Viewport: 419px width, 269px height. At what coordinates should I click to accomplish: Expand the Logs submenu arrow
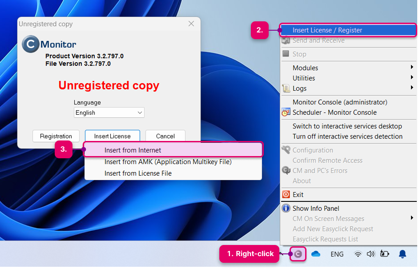click(412, 87)
